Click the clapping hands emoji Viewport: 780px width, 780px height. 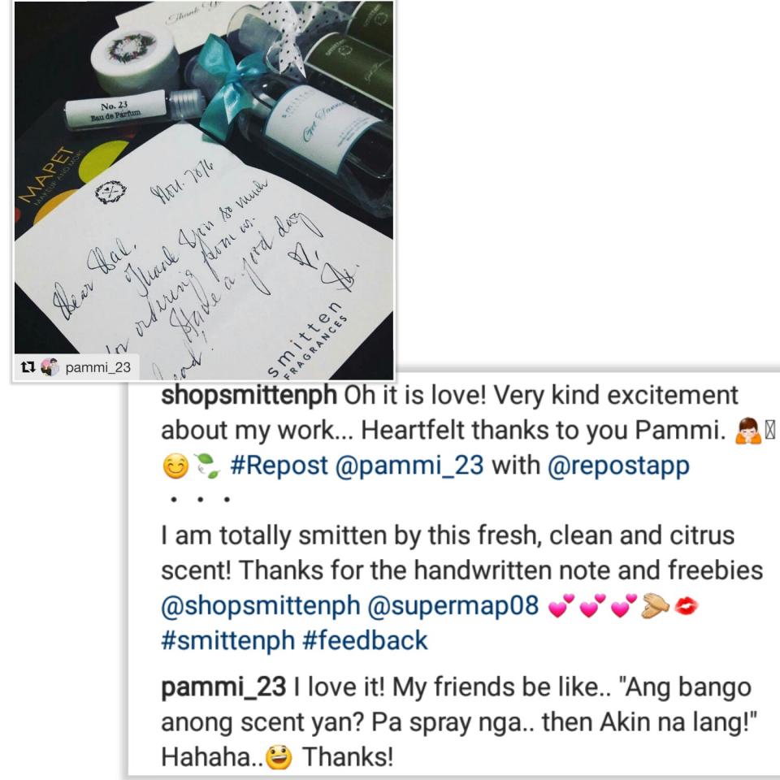click(x=655, y=606)
